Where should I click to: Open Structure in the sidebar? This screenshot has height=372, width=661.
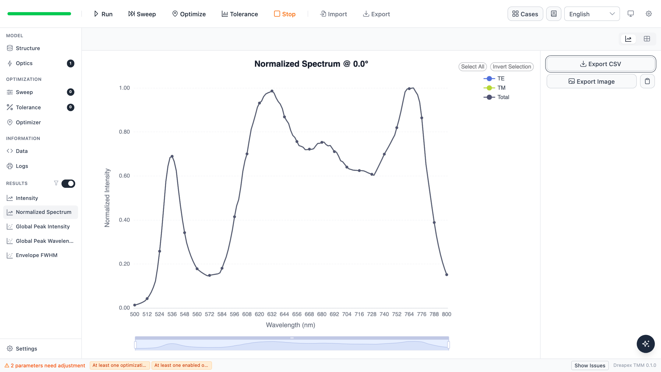coord(41,48)
